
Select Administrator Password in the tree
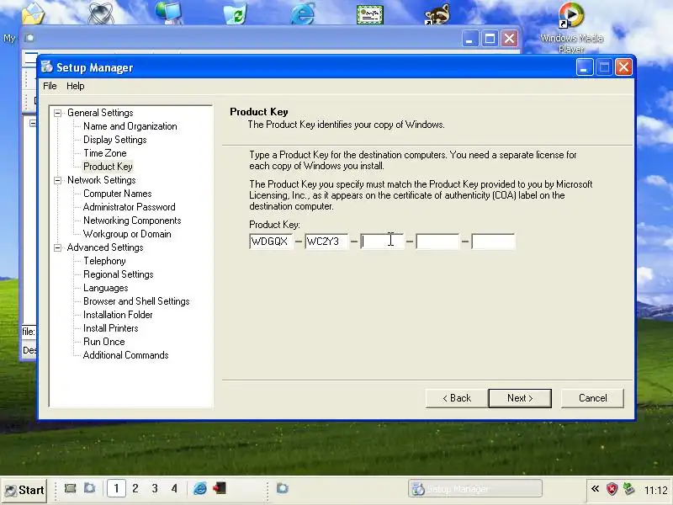pos(130,207)
